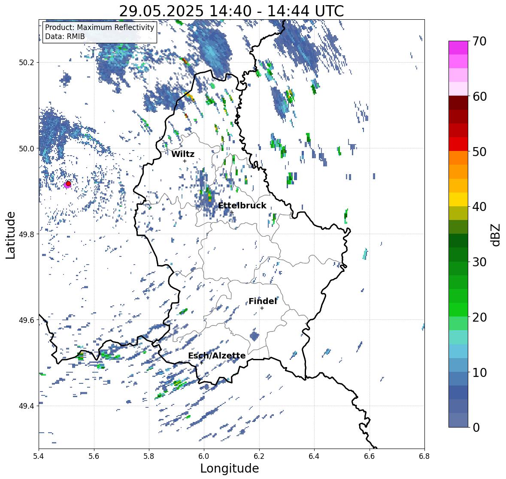Click the colorbar tick label 60
This screenshot has width=506, height=479.
(479, 96)
